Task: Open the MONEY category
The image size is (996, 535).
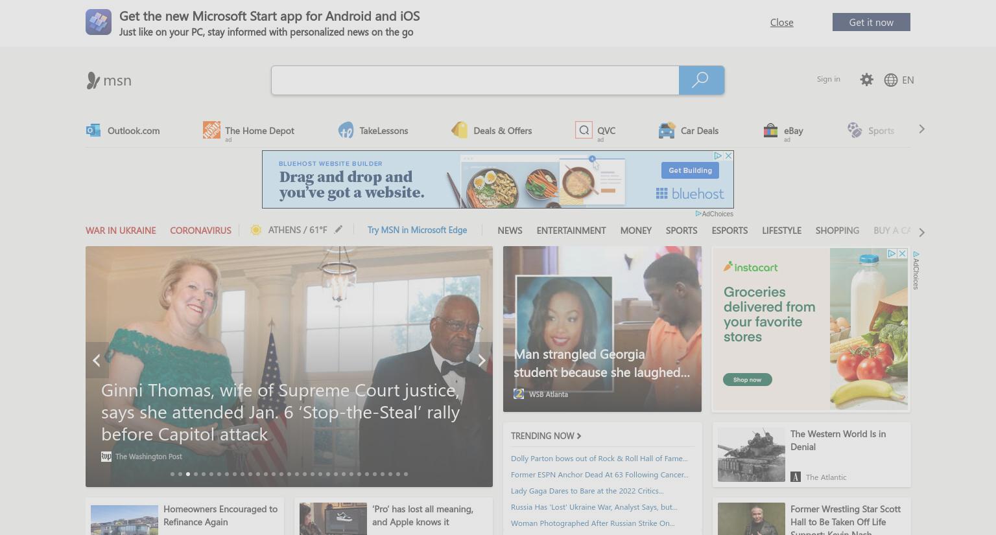Action: pos(635,231)
